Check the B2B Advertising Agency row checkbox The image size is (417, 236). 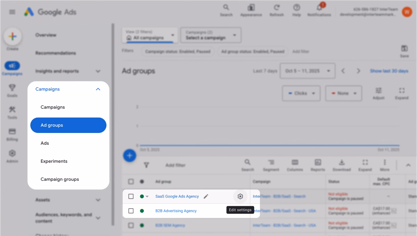point(131,211)
